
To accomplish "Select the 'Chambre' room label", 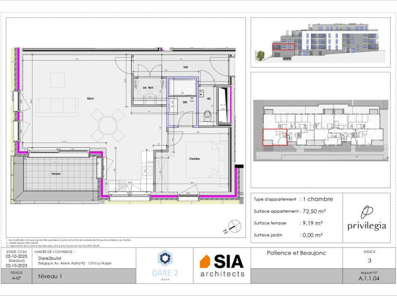I will (x=195, y=159).
